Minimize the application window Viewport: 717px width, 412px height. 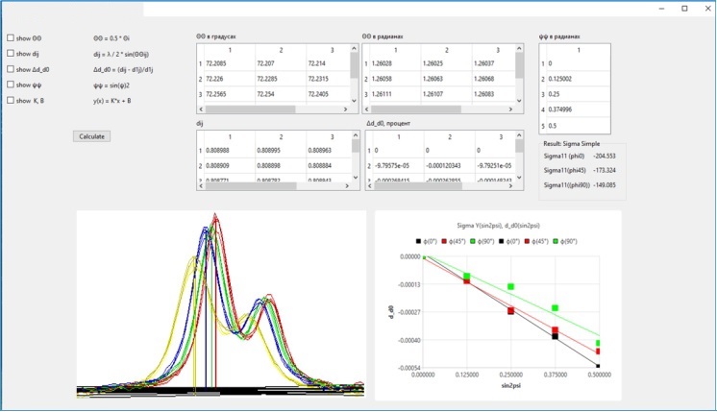tap(656, 8)
